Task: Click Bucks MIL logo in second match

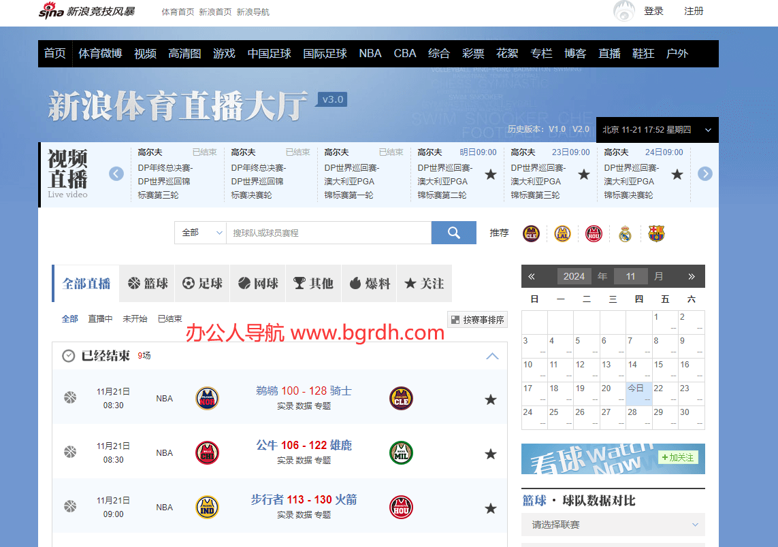Action: 401,453
